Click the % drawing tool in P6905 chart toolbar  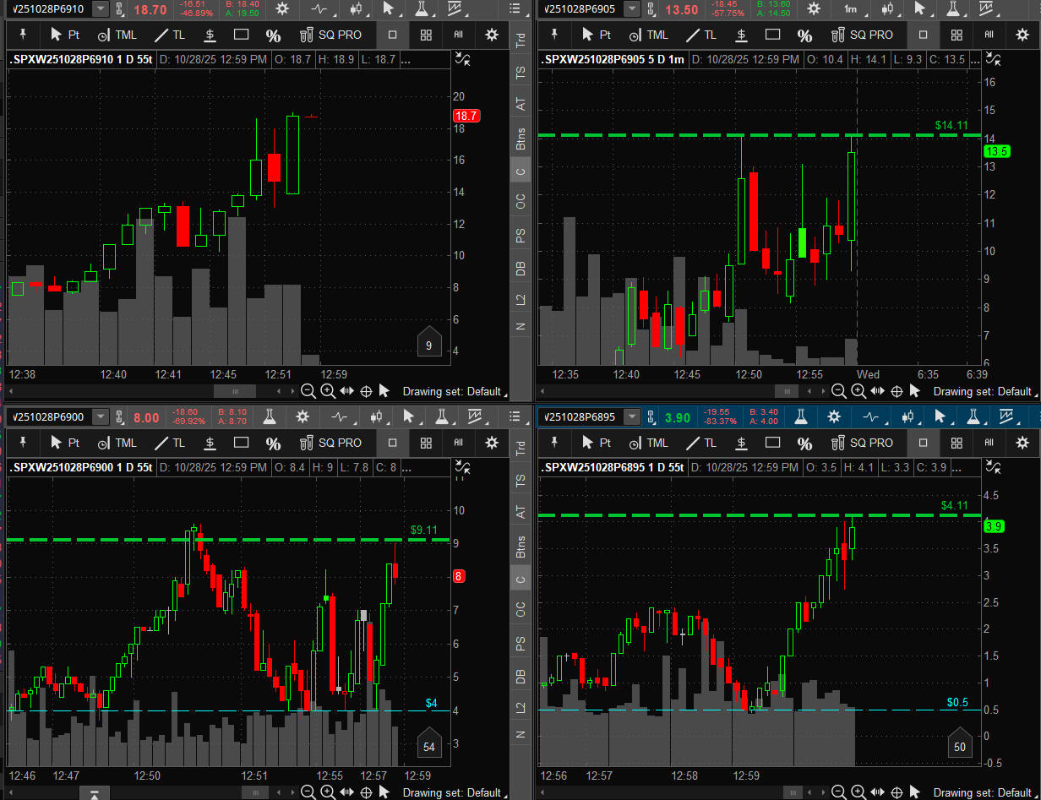(x=804, y=35)
